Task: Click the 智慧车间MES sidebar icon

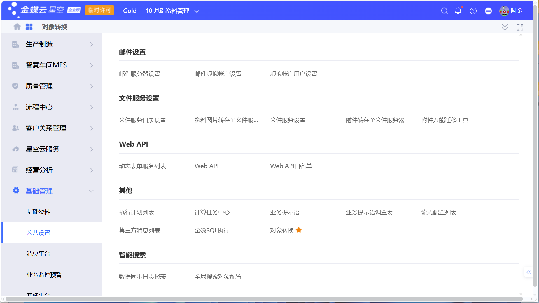Action: click(x=15, y=65)
